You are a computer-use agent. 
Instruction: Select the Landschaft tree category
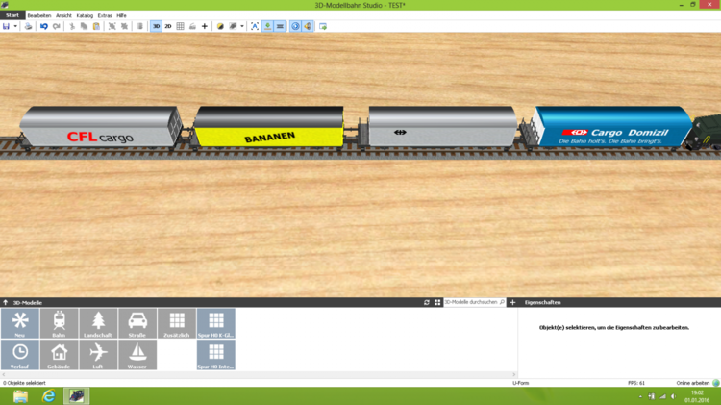pos(98,323)
